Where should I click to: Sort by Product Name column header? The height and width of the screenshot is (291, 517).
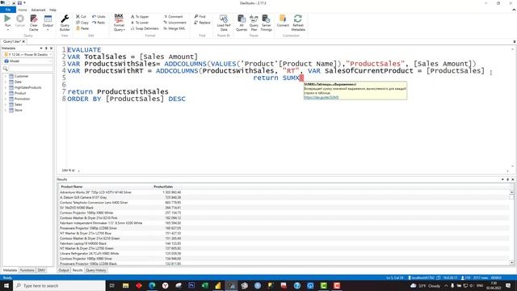(x=72, y=187)
